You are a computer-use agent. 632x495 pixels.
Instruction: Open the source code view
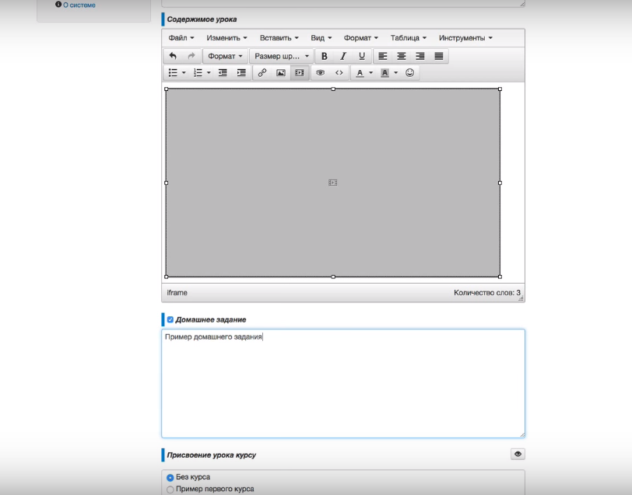pos(339,72)
